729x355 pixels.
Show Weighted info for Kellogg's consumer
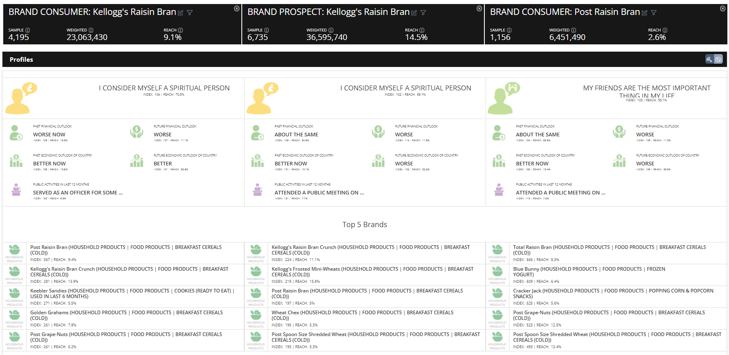pos(91,30)
